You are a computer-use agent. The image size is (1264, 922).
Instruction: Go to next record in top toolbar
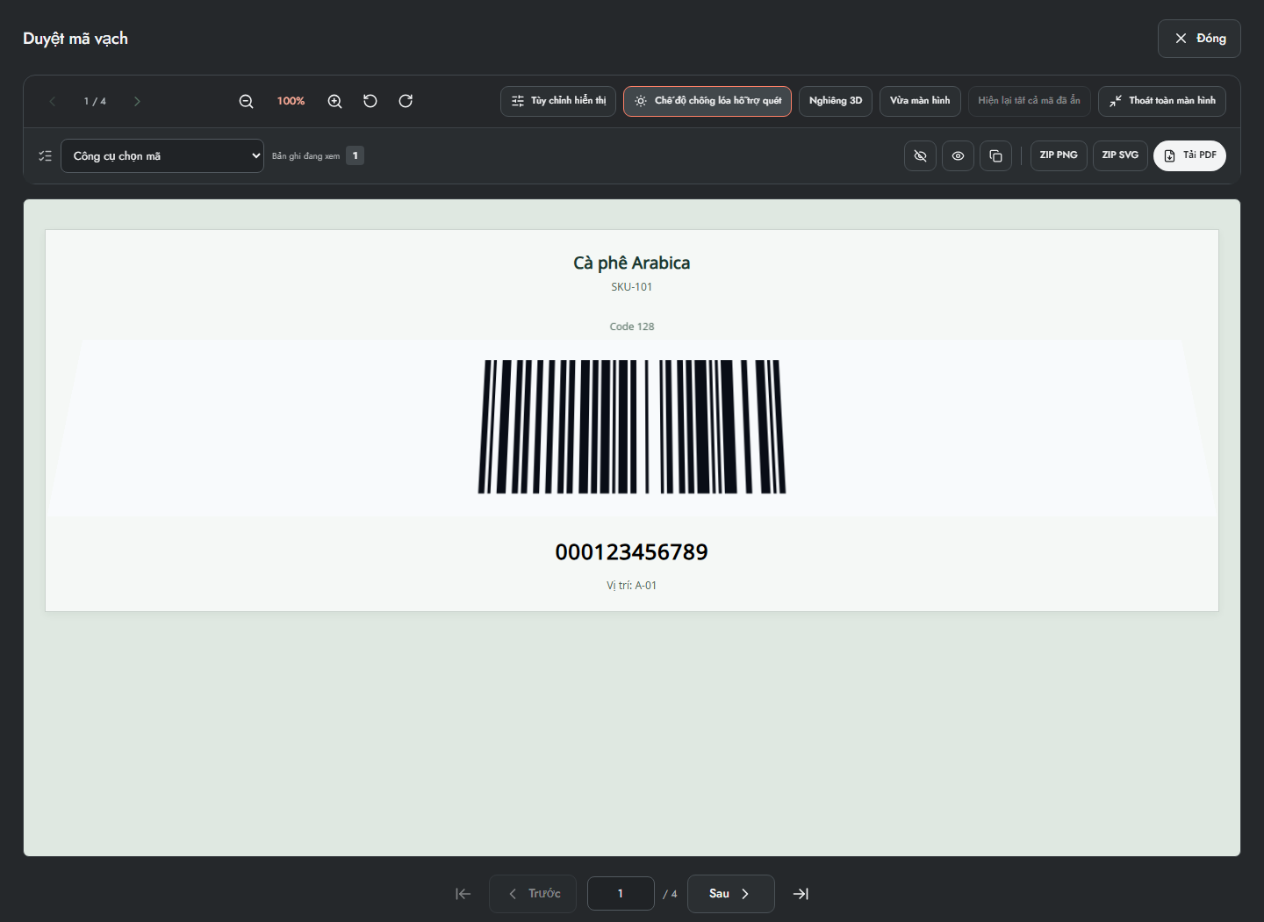pos(137,101)
